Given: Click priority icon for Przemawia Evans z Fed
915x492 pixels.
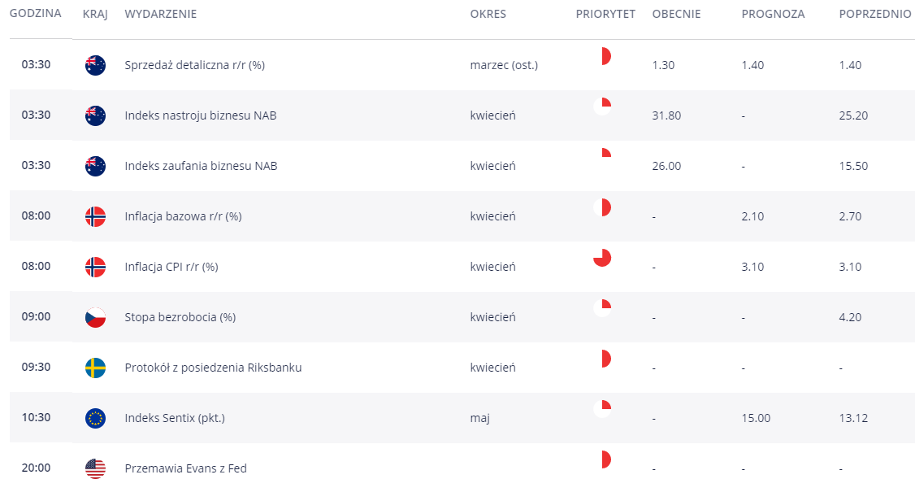Looking at the screenshot, I should [602, 459].
